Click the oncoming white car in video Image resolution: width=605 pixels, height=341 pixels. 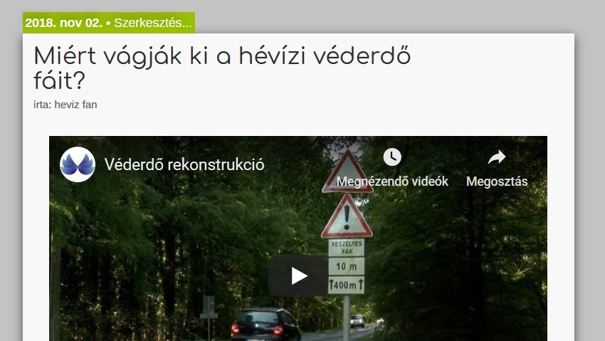[357, 321]
